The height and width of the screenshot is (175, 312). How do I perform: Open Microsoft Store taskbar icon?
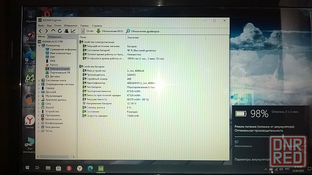point(59,168)
